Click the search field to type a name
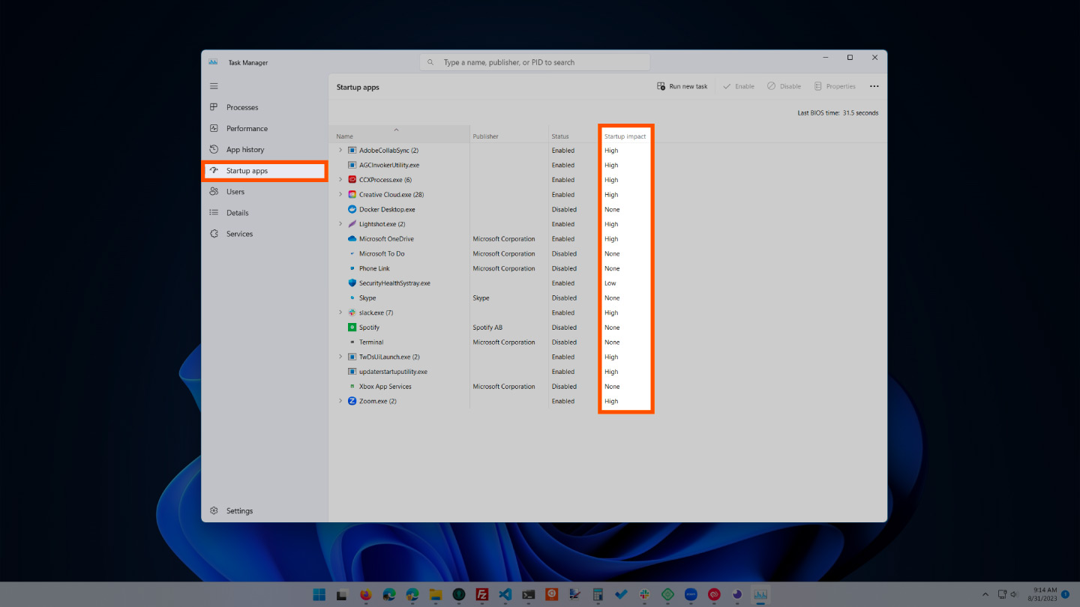The image size is (1080, 607). (x=535, y=61)
